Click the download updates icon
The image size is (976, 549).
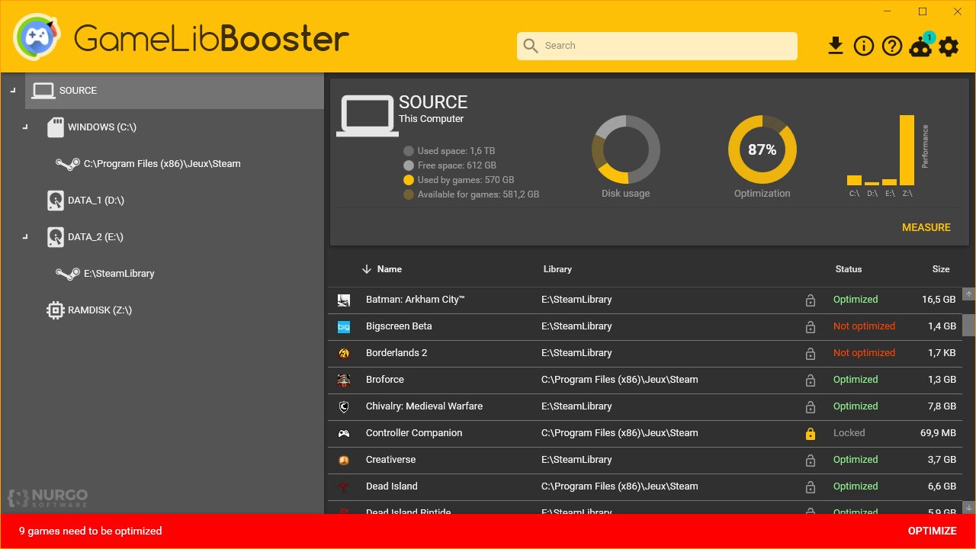coord(836,46)
